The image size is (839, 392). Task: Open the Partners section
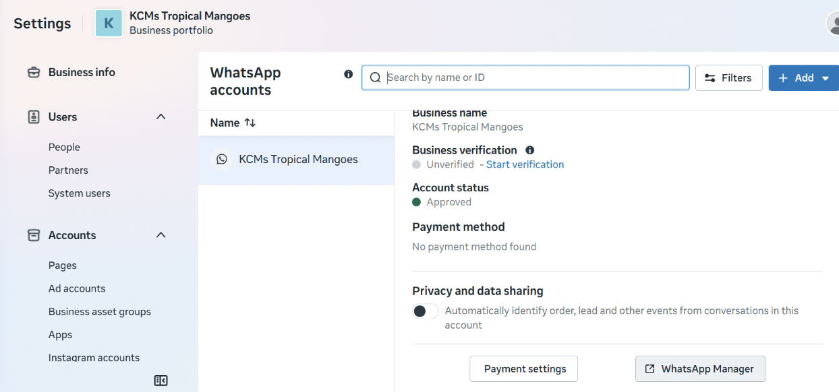pyautogui.click(x=68, y=170)
